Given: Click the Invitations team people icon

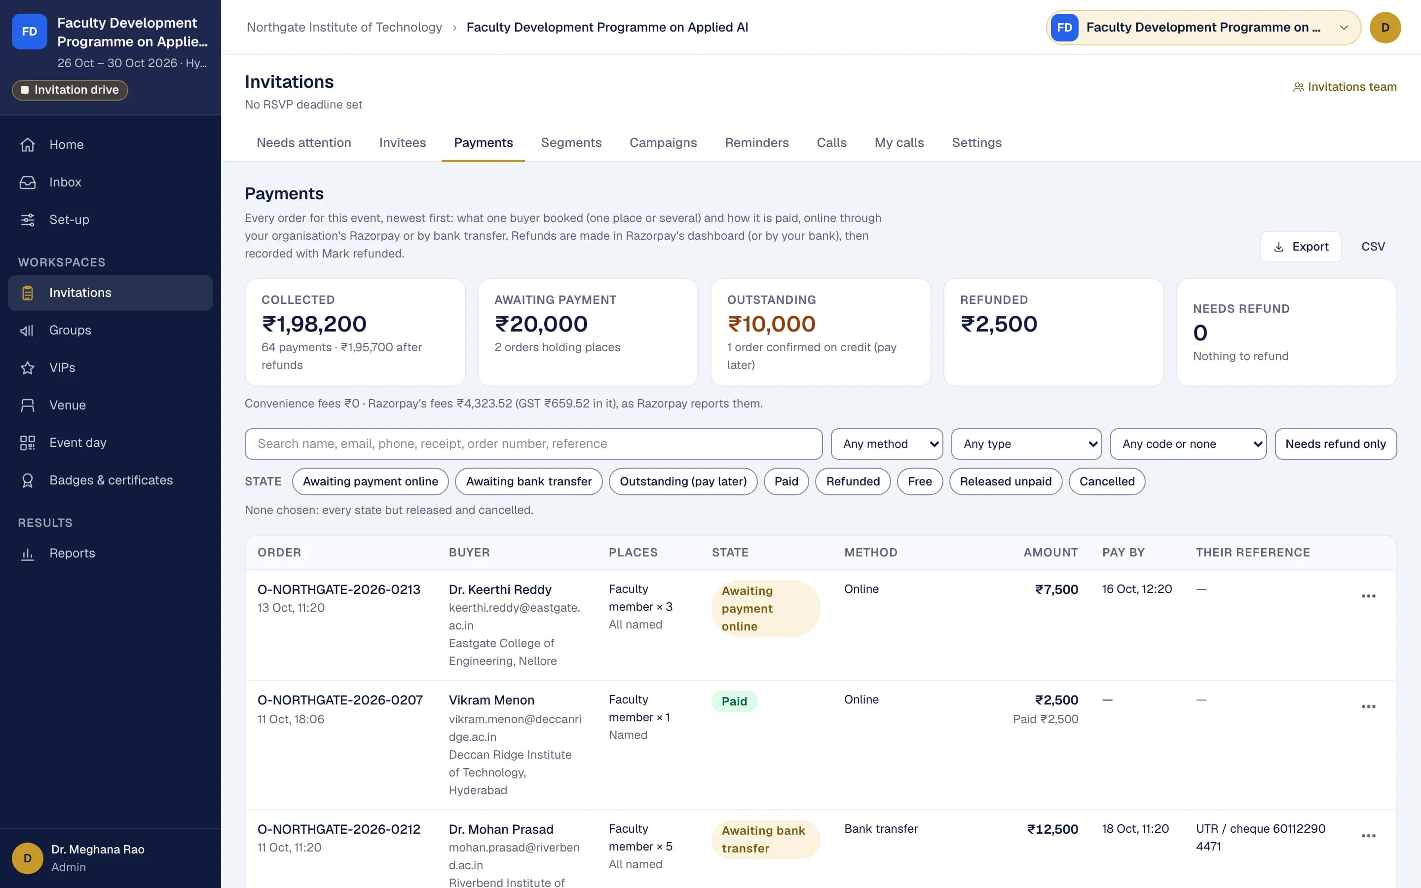Looking at the screenshot, I should 1298,87.
